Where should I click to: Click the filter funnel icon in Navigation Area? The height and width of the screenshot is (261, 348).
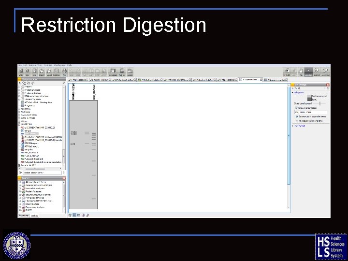point(64,83)
